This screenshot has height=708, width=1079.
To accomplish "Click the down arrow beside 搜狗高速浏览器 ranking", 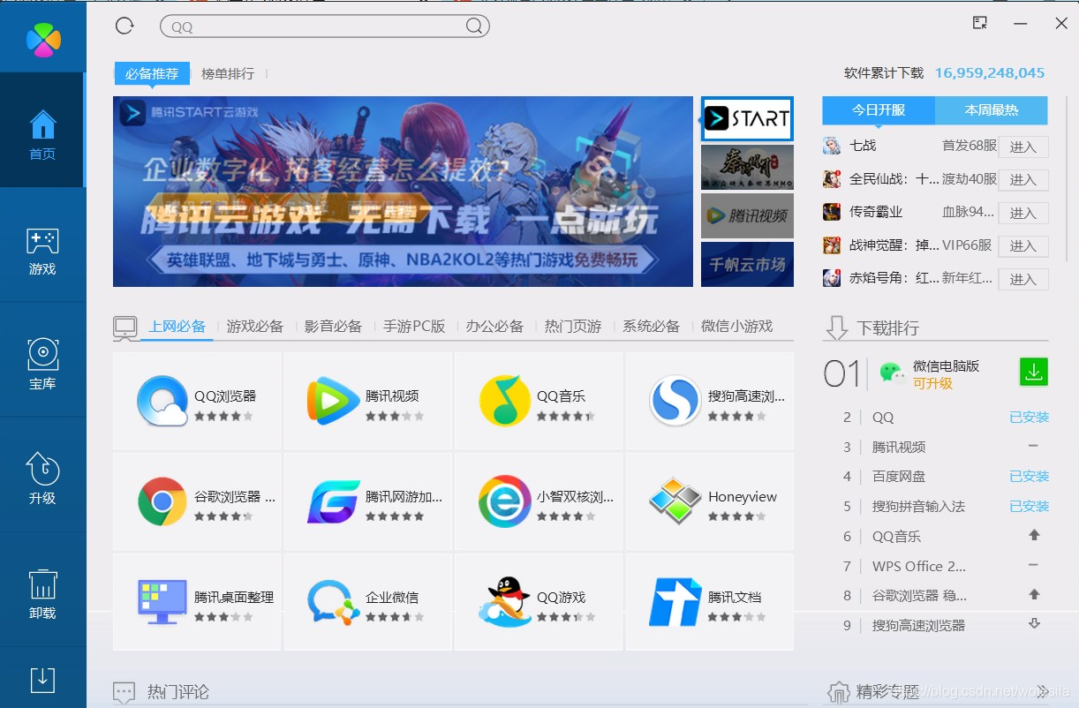I will tap(1034, 623).
